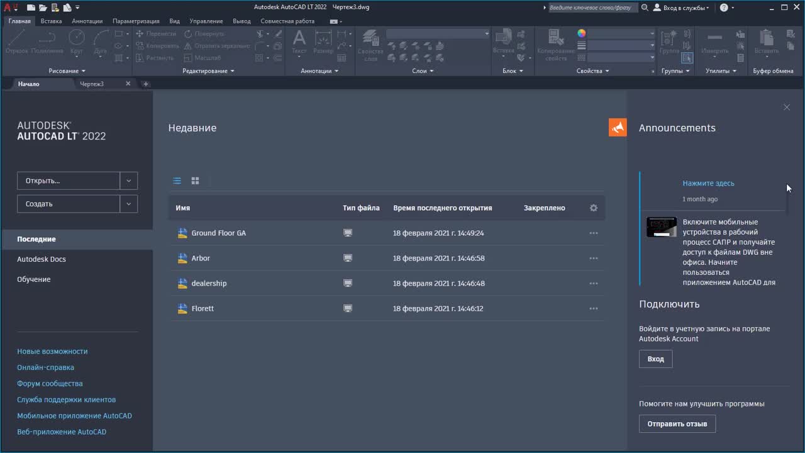The width and height of the screenshot is (805, 453).
Task: Click the Отправить отзыв button
Action: coord(677,423)
